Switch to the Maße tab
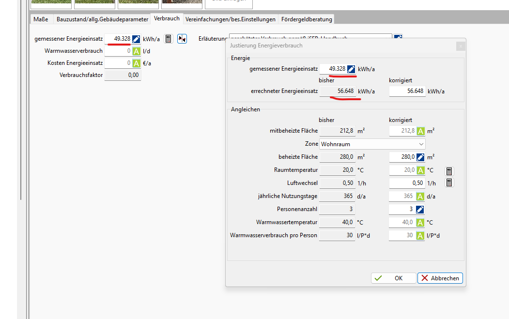The image size is (509, 319). tap(41, 19)
